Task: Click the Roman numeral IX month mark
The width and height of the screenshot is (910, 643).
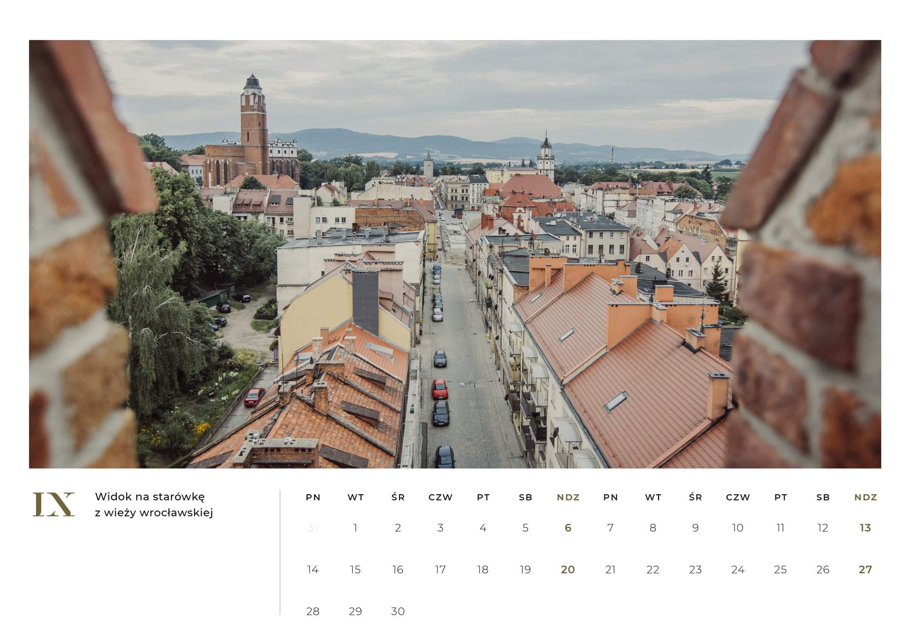Action: (53, 504)
